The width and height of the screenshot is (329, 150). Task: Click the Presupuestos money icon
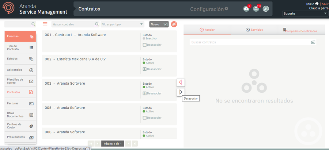click(31, 138)
